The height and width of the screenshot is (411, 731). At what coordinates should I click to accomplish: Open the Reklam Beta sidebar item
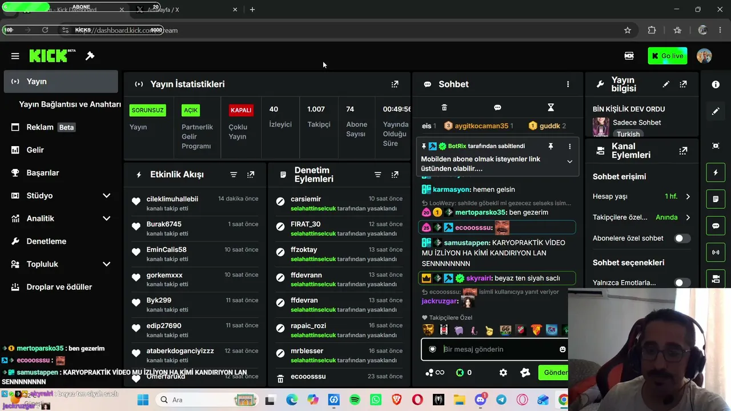[61, 127]
